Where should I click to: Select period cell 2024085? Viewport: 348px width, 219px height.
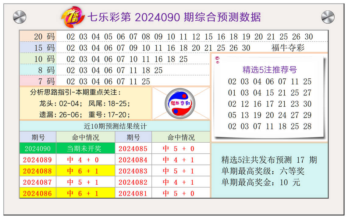pyautogui.click(x=133, y=148)
